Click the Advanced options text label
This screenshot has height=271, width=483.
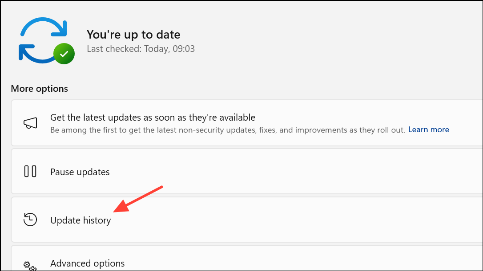click(87, 263)
